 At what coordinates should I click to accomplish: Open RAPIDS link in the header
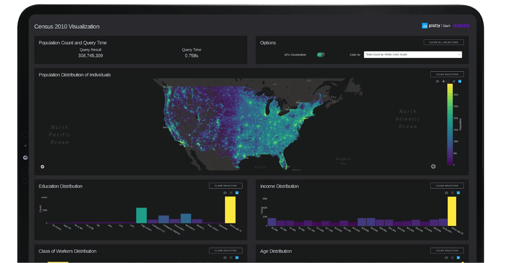point(461,26)
